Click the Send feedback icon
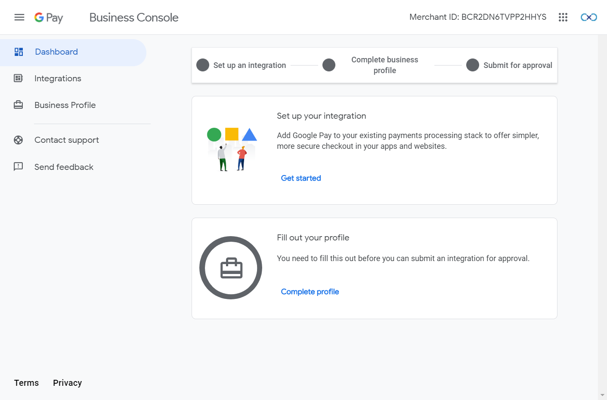Viewport: 607px width, 400px height. pyautogui.click(x=19, y=166)
